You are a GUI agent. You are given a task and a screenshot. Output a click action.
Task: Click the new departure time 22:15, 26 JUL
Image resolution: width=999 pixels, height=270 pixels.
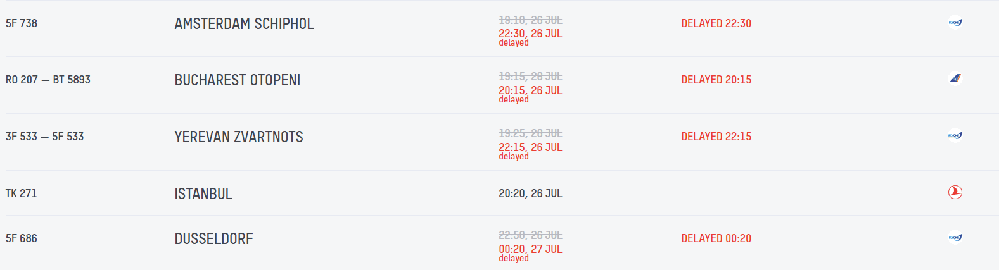pyautogui.click(x=530, y=147)
